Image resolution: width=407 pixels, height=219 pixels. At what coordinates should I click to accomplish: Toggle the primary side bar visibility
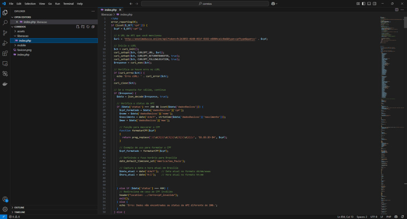(363, 4)
